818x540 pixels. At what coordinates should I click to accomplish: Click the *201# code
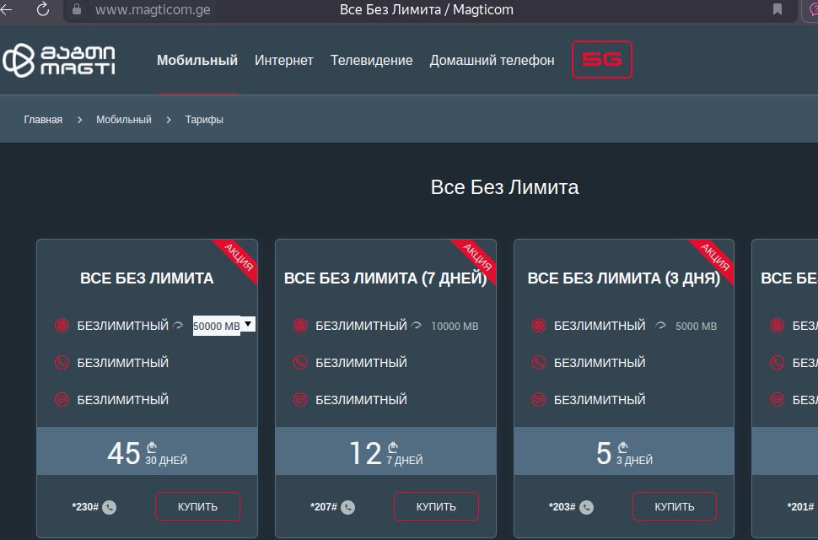click(801, 506)
